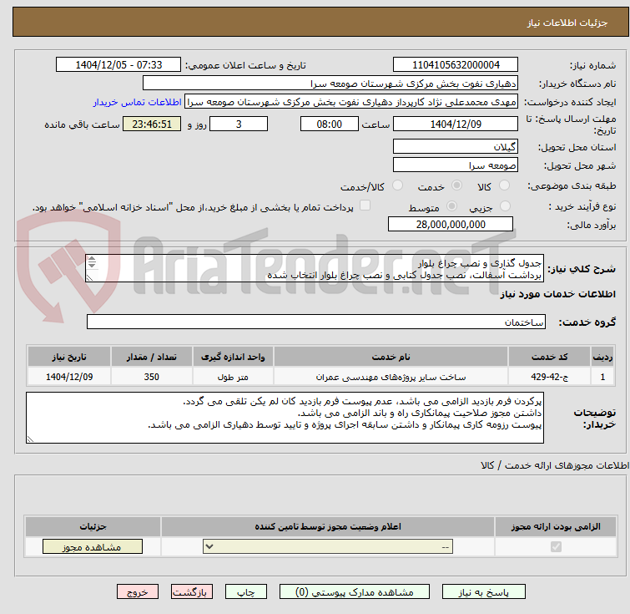The width and height of the screenshot is (630, 614).
Task: Toggle mandatory license checkbox in table
Action: pos(556,546)
